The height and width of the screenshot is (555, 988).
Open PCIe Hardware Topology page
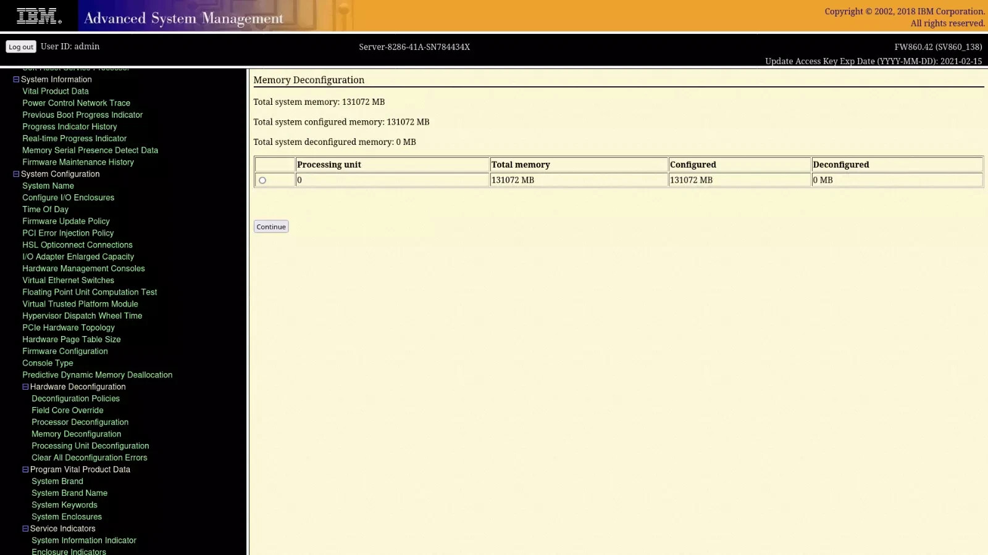pyautogui.click(x=69, y=328)
